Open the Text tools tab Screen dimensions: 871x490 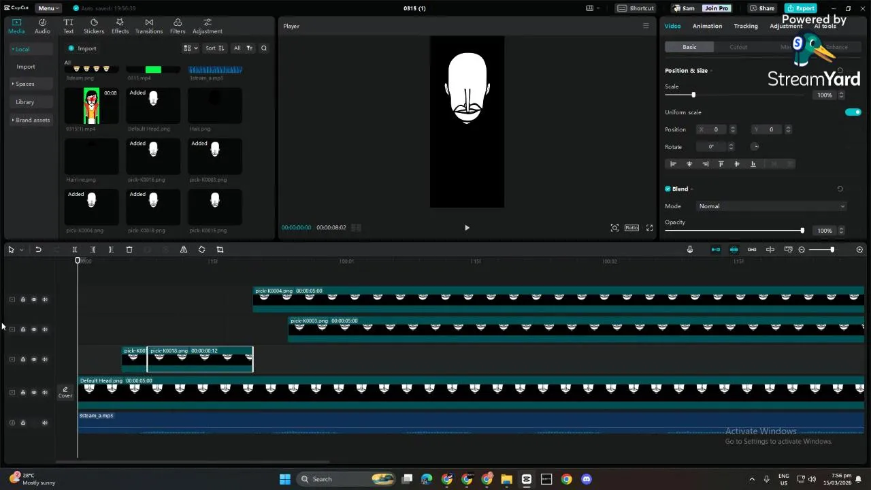[x=69, y=27]
